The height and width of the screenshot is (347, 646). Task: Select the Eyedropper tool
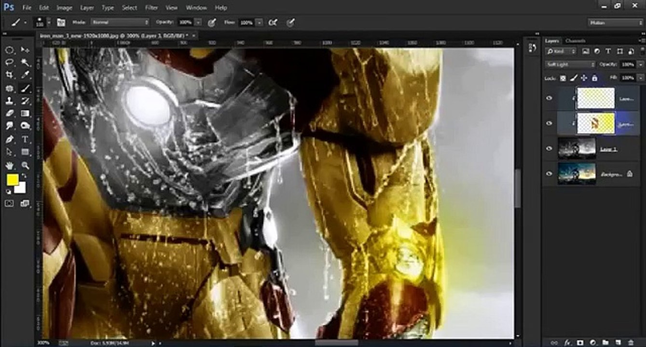pos(25,75)
